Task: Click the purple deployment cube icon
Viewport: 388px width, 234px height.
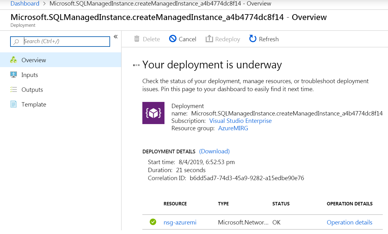Action: click(x=153, y=113)
